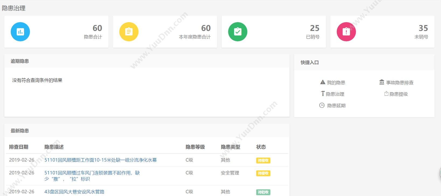Click the 安全管理 type cell
Image resolution: width=441 pixels, height=196 pixels.
230,173
